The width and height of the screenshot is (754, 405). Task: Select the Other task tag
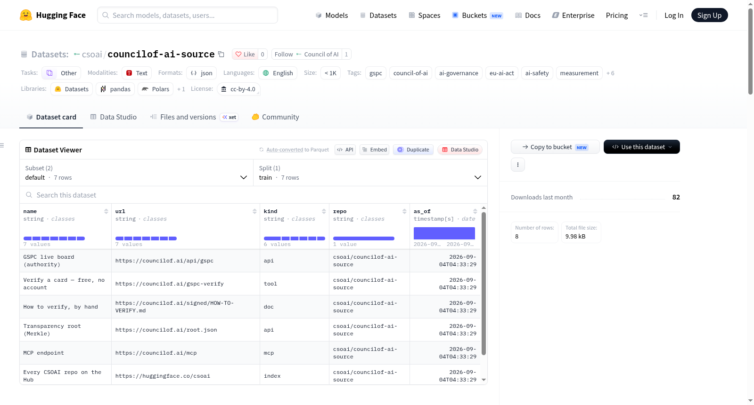(61, 73)
